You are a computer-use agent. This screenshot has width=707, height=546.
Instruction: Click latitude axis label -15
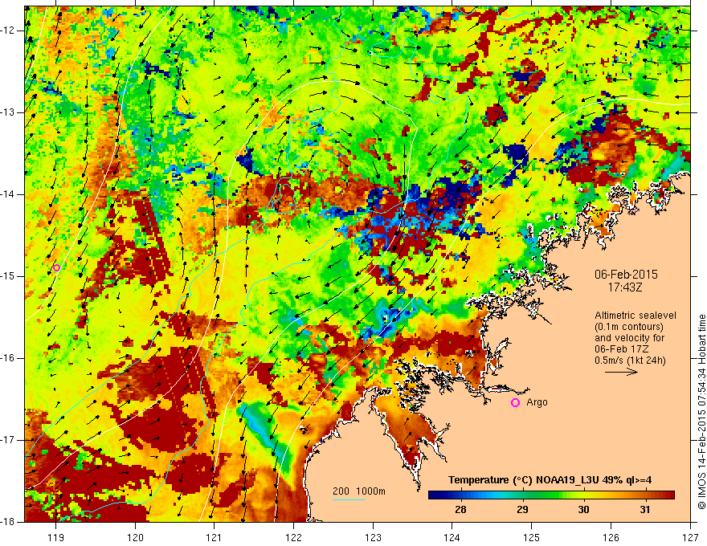(x=9, y=275)
